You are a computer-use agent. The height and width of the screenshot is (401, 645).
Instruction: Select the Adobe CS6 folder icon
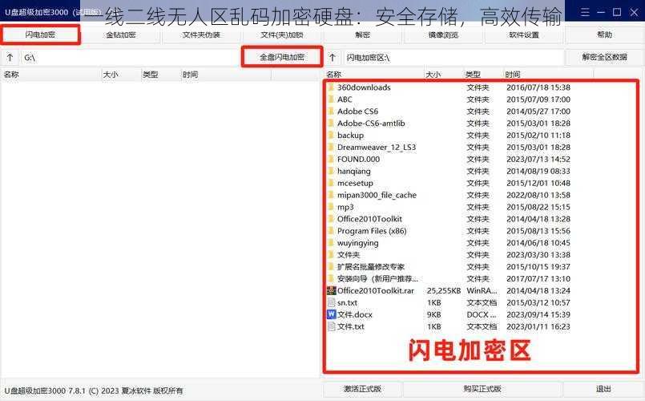pyautogui.click(x=331, y=111)
